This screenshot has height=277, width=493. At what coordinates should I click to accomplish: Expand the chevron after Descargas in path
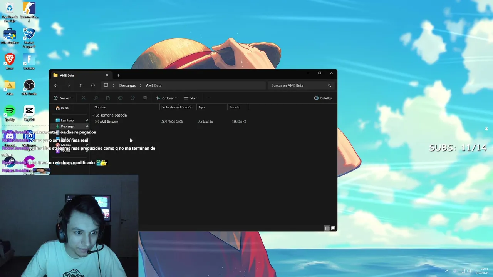(141, 85)
